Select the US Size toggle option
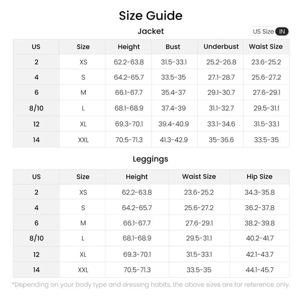 pos(263,32)
